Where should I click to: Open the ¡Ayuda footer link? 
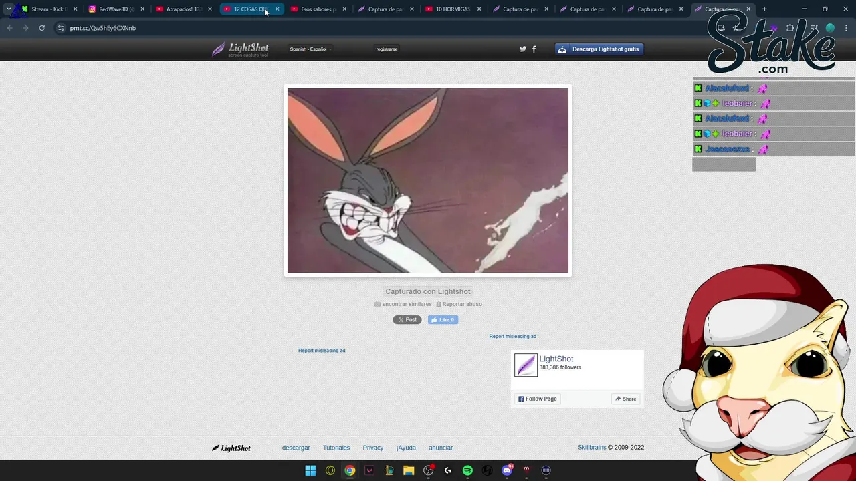coord(406,448)
